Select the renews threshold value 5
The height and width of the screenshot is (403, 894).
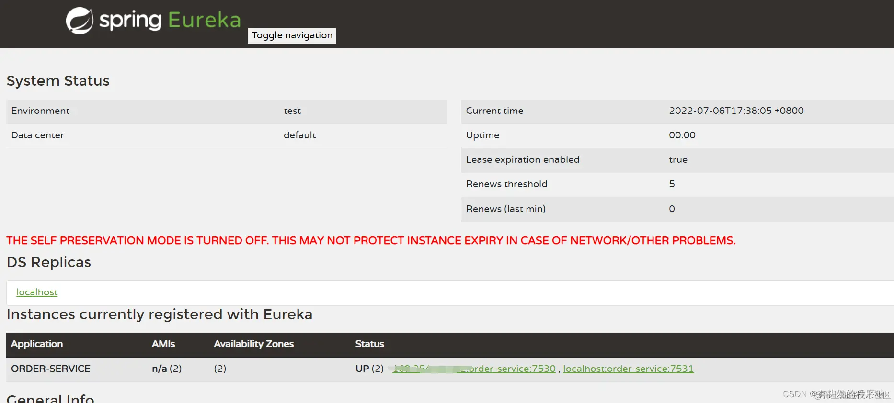672,184
